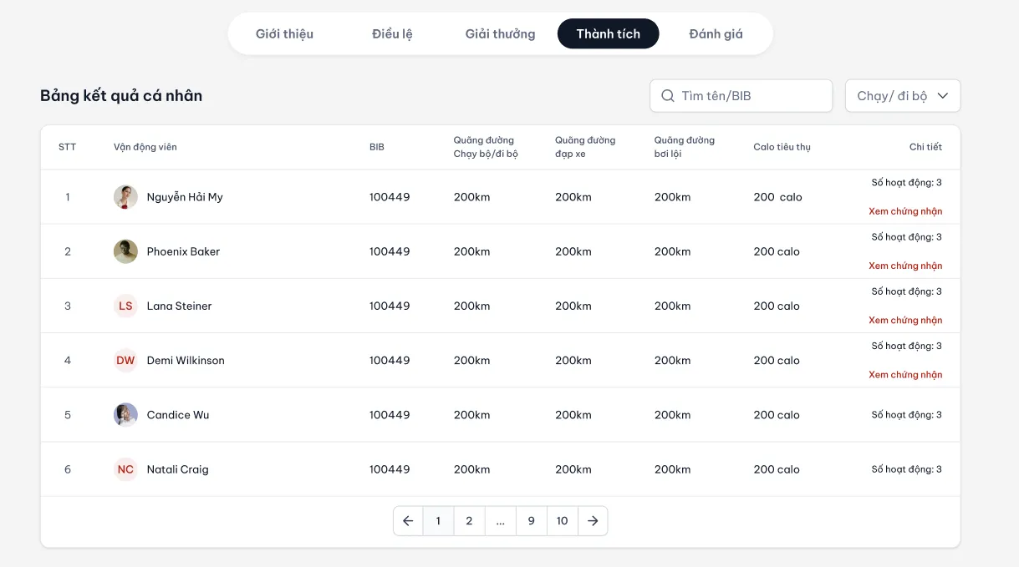Select the Giải thưởng tab
The image size is (1019, 567).
pos(500,34)
